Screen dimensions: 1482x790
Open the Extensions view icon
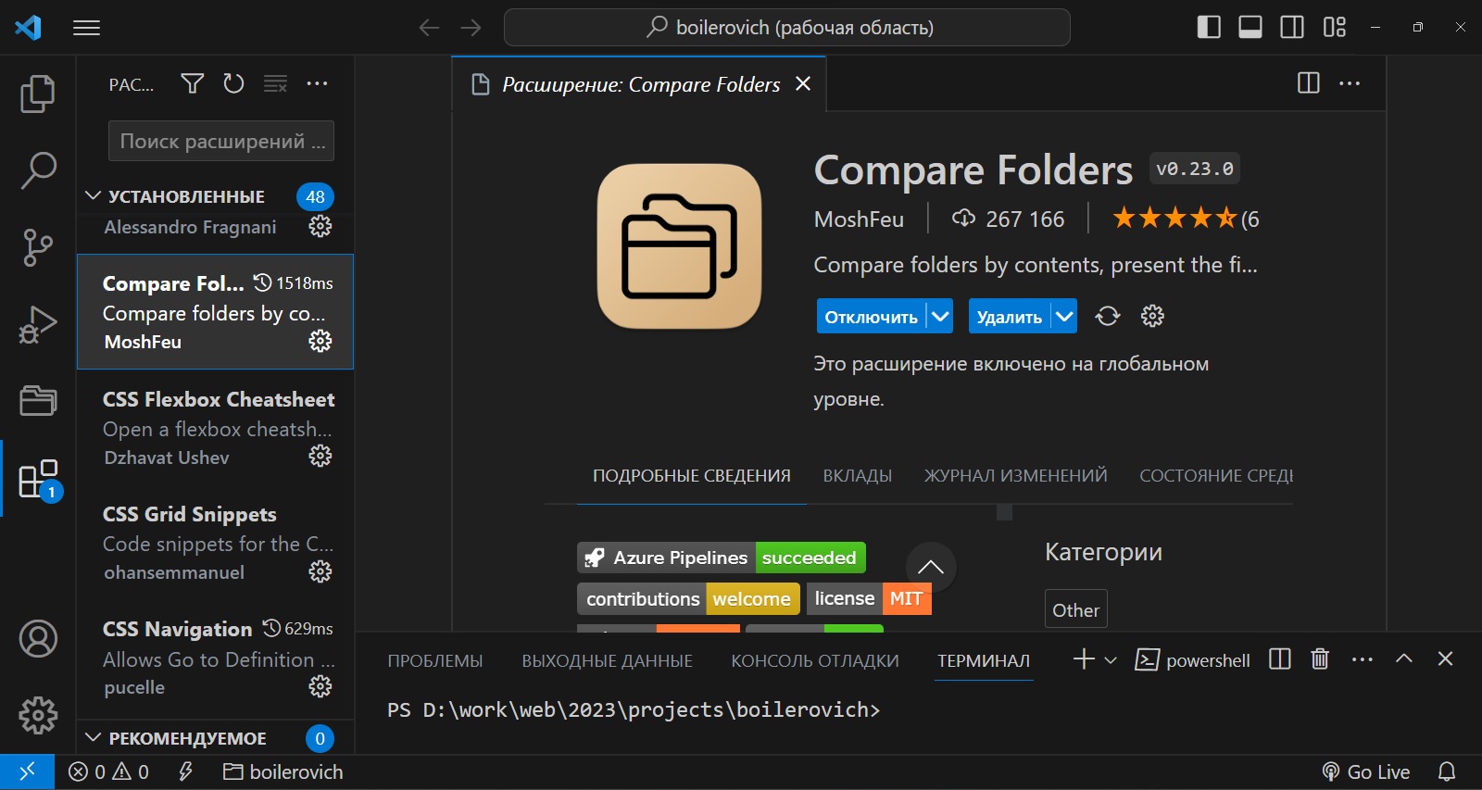pos(38,479)
